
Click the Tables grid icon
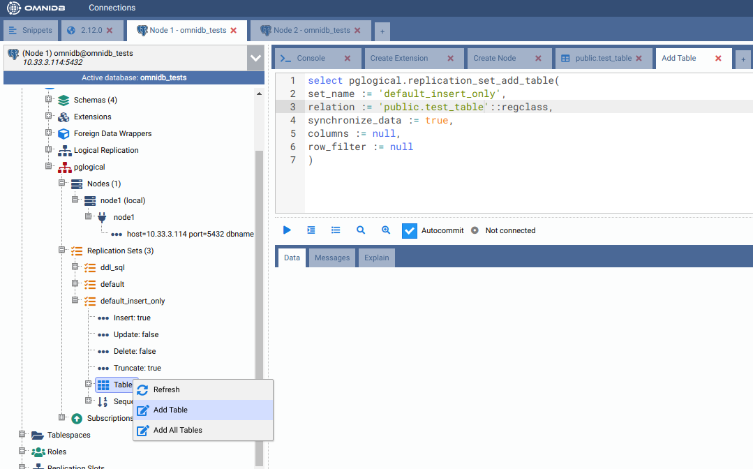103,385
